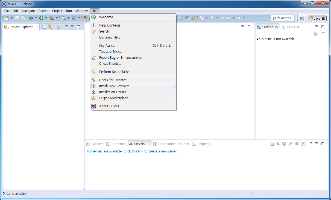Maximize the Servers view panel
Image resolution: width=331 pixels, height=200 pixels.
323,143
